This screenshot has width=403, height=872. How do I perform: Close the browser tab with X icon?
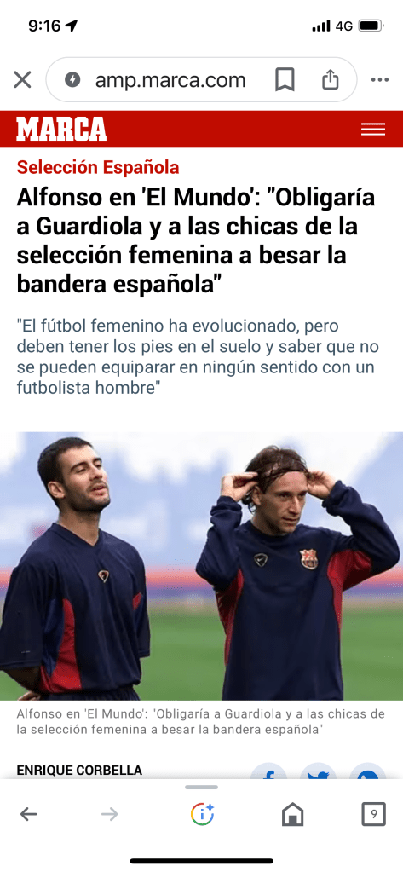pyautogui.click(x=22, y=80)
